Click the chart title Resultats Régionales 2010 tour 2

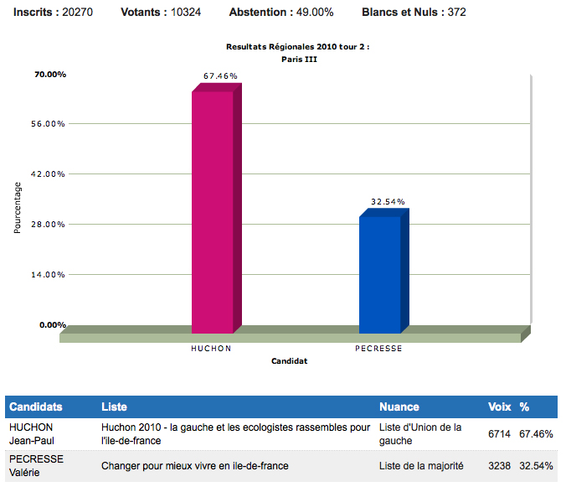(x=298, y=47)
